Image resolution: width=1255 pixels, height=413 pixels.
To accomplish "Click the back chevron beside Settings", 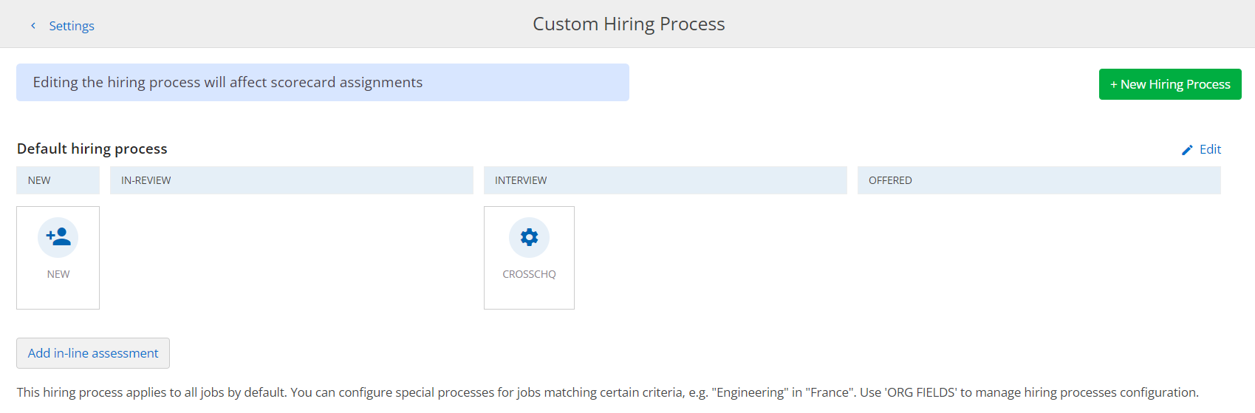I will click(33, 26).
